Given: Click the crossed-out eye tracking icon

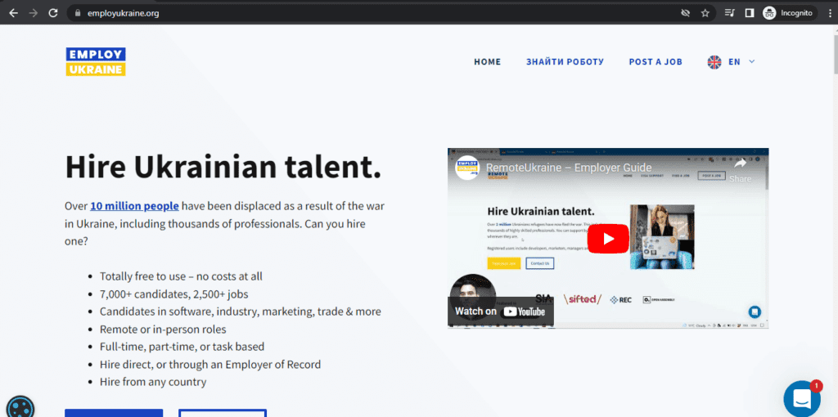Looking at the screenshot, I should point(685,13).
